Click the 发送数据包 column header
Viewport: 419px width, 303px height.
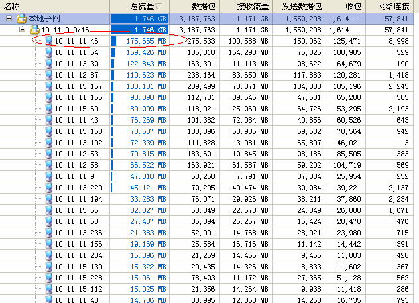(x=299, y=6)
